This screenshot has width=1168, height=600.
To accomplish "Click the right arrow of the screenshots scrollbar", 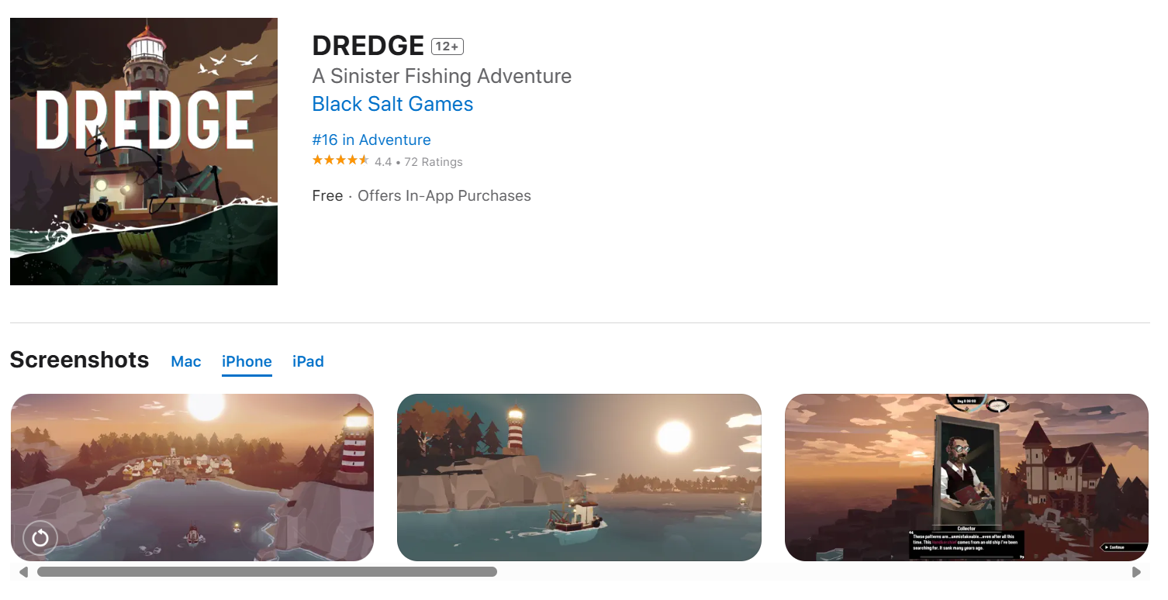I will click(1136, 572).
